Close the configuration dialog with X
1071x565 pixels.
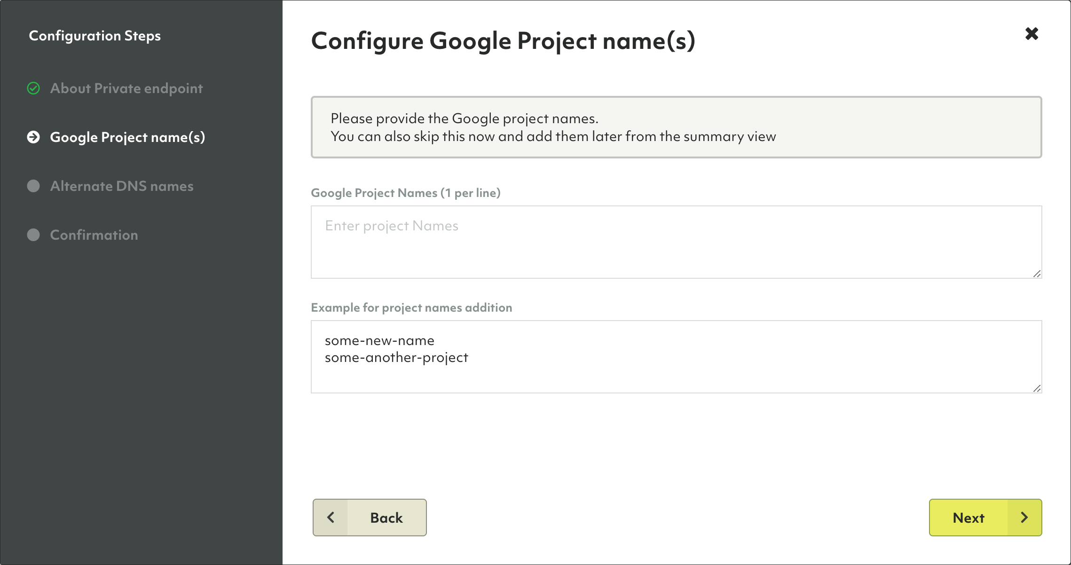point(1032,34)
